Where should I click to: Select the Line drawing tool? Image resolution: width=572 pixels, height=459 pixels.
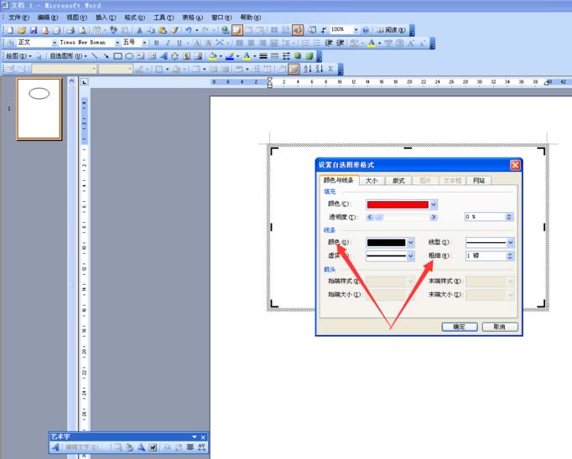tap(95, 56)
